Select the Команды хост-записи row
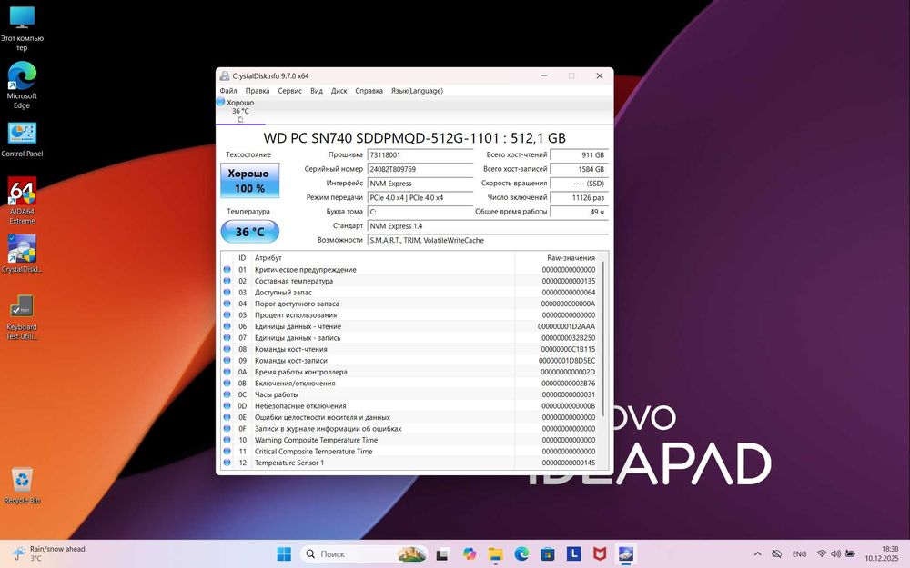 tap(410, 361)
